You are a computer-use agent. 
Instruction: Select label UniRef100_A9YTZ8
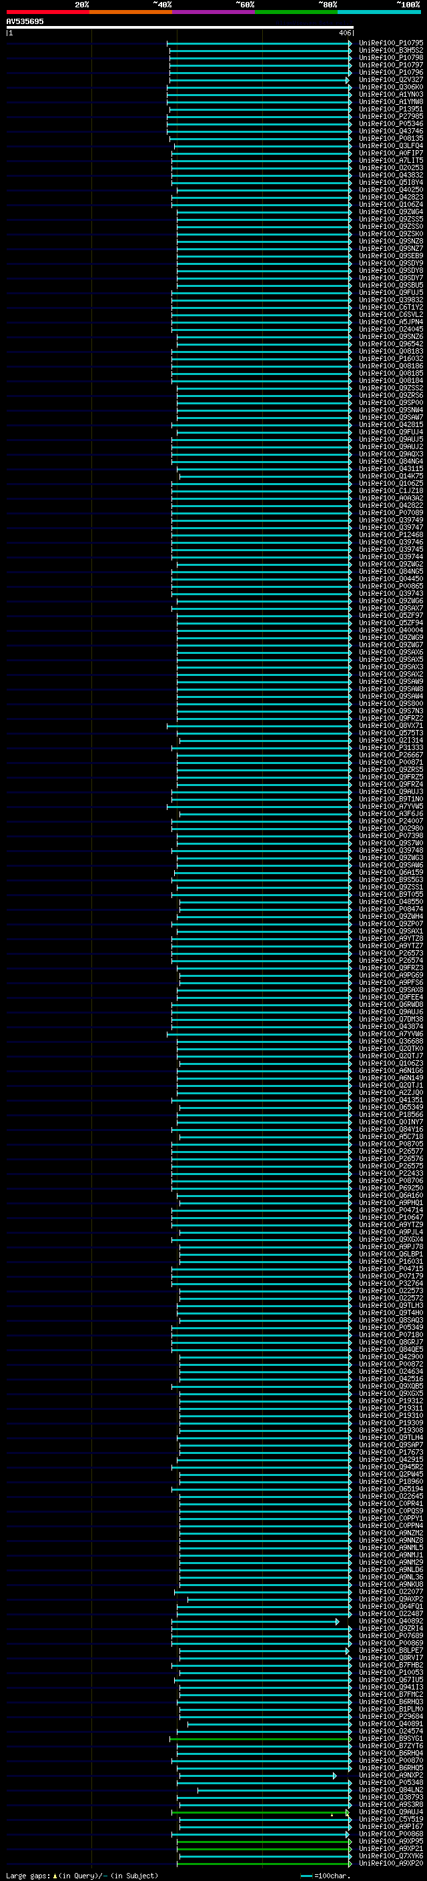(x=390, y=938)
